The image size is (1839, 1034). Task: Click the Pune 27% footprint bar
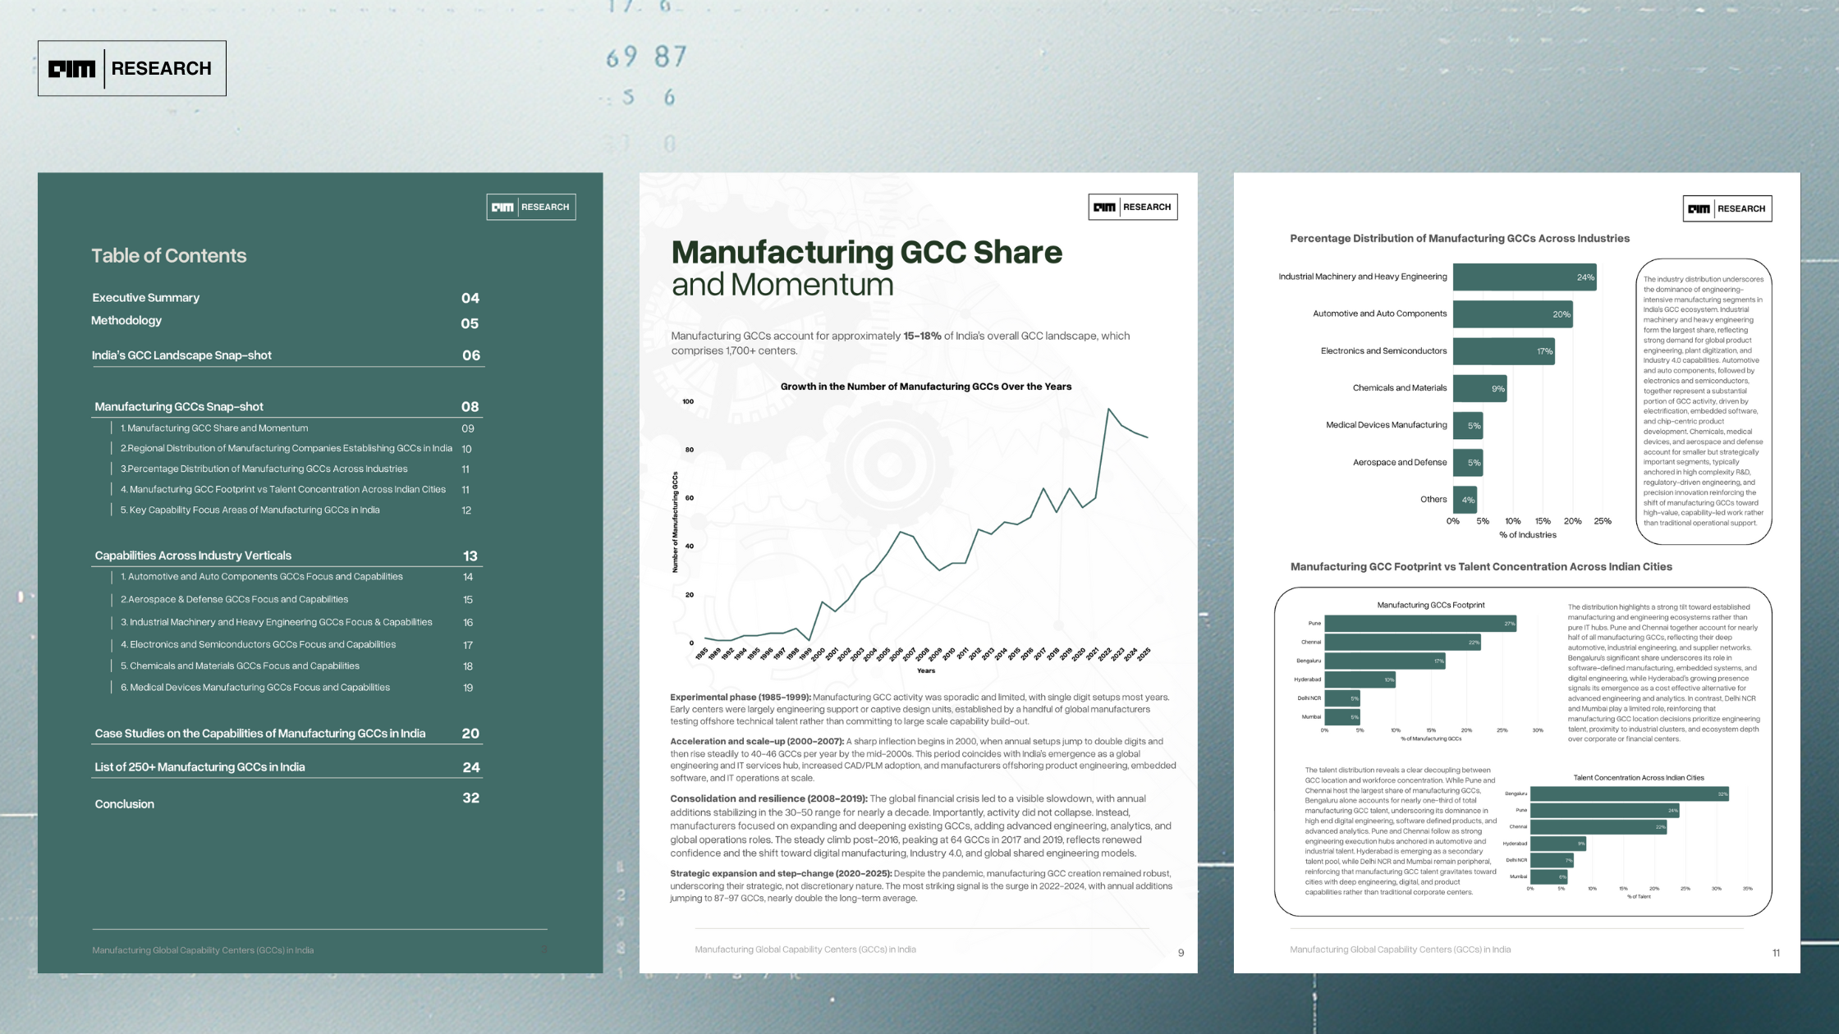click(1419, 624)
